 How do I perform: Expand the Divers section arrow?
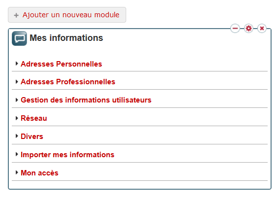tap(17, 136)
